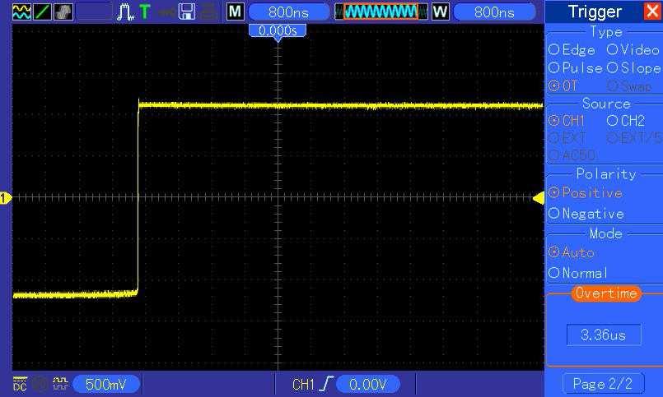
Task: Click the green T trigger icon
Action: pyautogui.click(x=145, y=12)
